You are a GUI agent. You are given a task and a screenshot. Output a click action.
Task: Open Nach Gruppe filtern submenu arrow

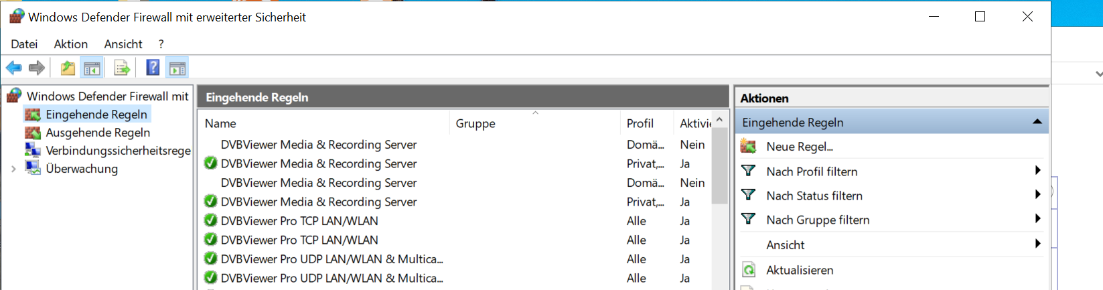(1037, 219)
